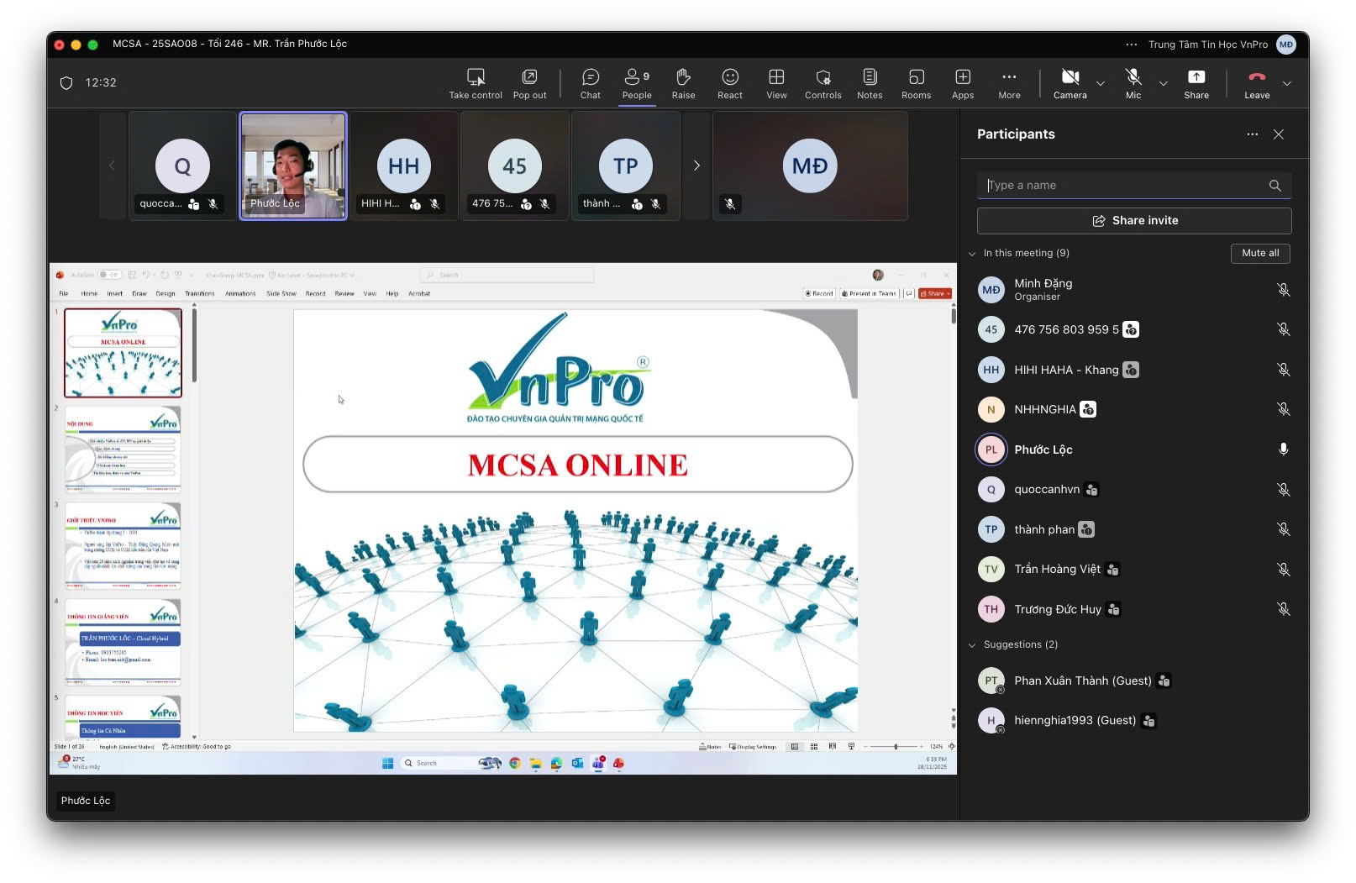Toggle HIHI HAHA - Khang's microphone
This screenshot has width=1356, height=883.
point(1283,370)
